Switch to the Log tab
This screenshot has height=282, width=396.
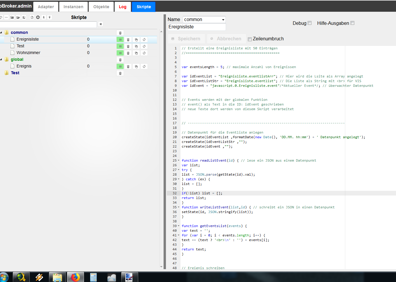(x=123, y=7)
